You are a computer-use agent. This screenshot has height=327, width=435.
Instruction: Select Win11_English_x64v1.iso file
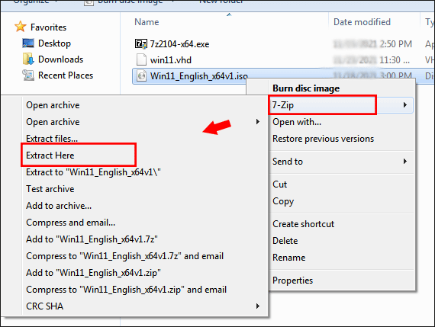pos(199,76)
